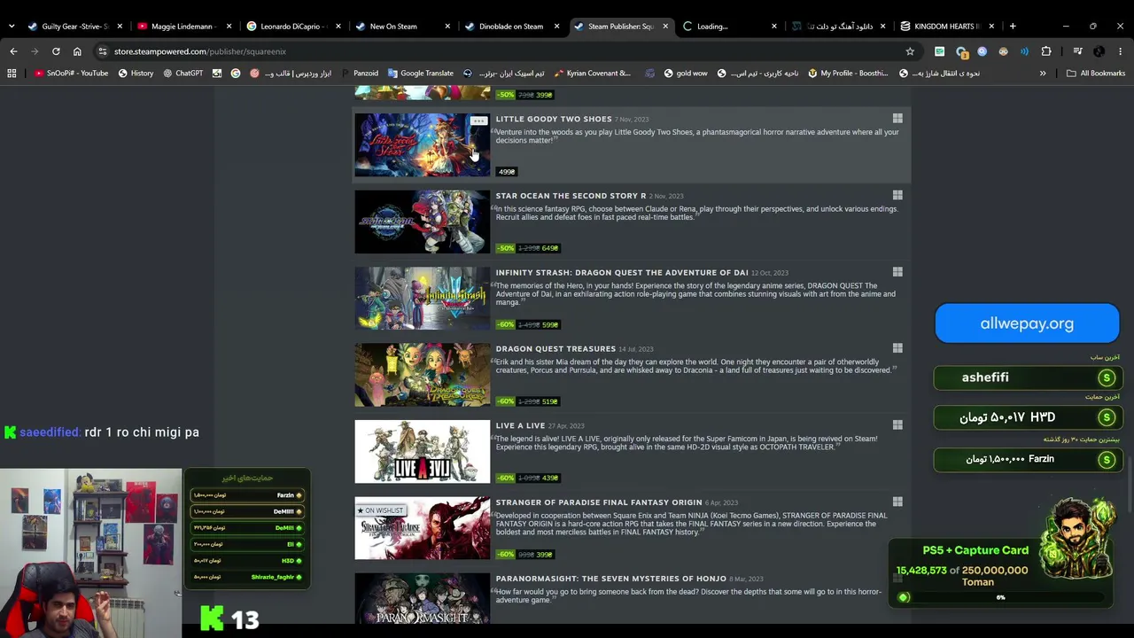Click the Windows platform icon for Star Ocean
The width and height of the screenshot is (1134, 638).
click(x=897, y=196)
